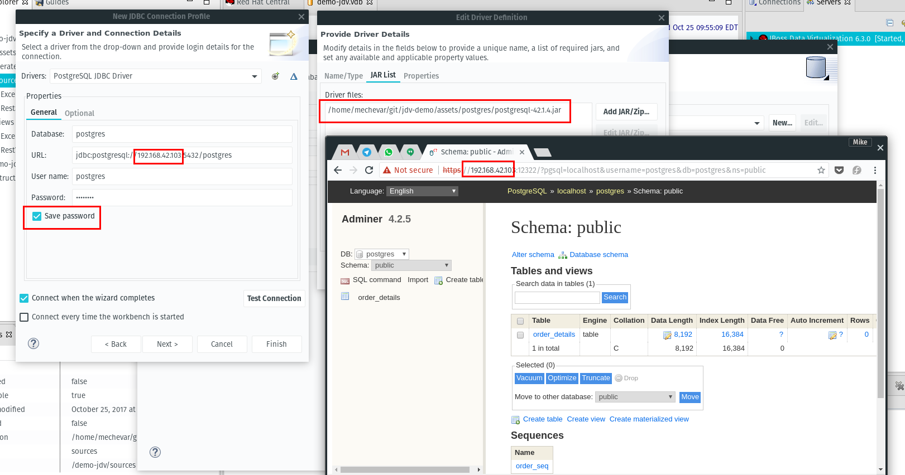Open the order_seq sequence link

532,466
